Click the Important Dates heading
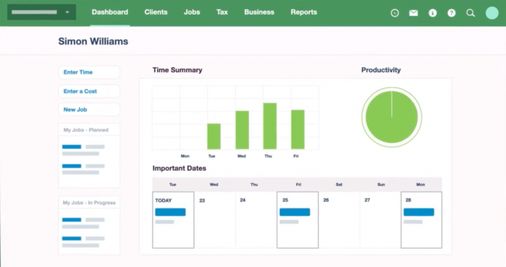 179,168
